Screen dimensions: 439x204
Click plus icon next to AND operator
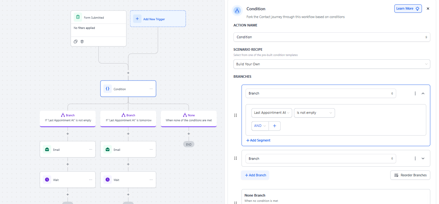point(274,126)
